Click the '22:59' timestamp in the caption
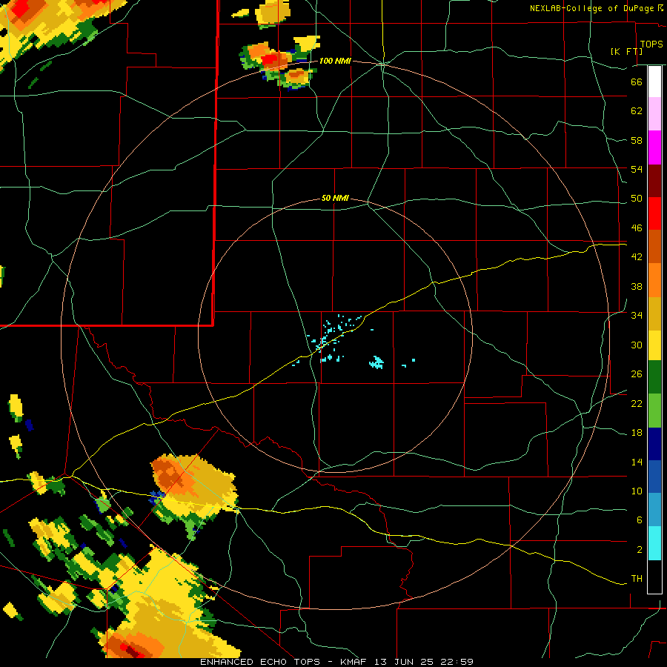The width and height of the screenshot is (667, 667). 456,662
